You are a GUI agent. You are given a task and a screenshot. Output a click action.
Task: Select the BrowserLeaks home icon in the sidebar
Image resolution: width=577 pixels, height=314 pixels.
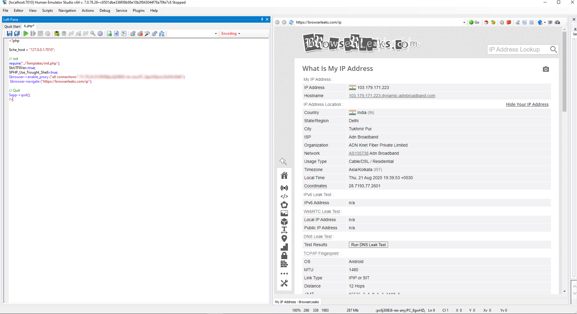[x=284, y=175]
